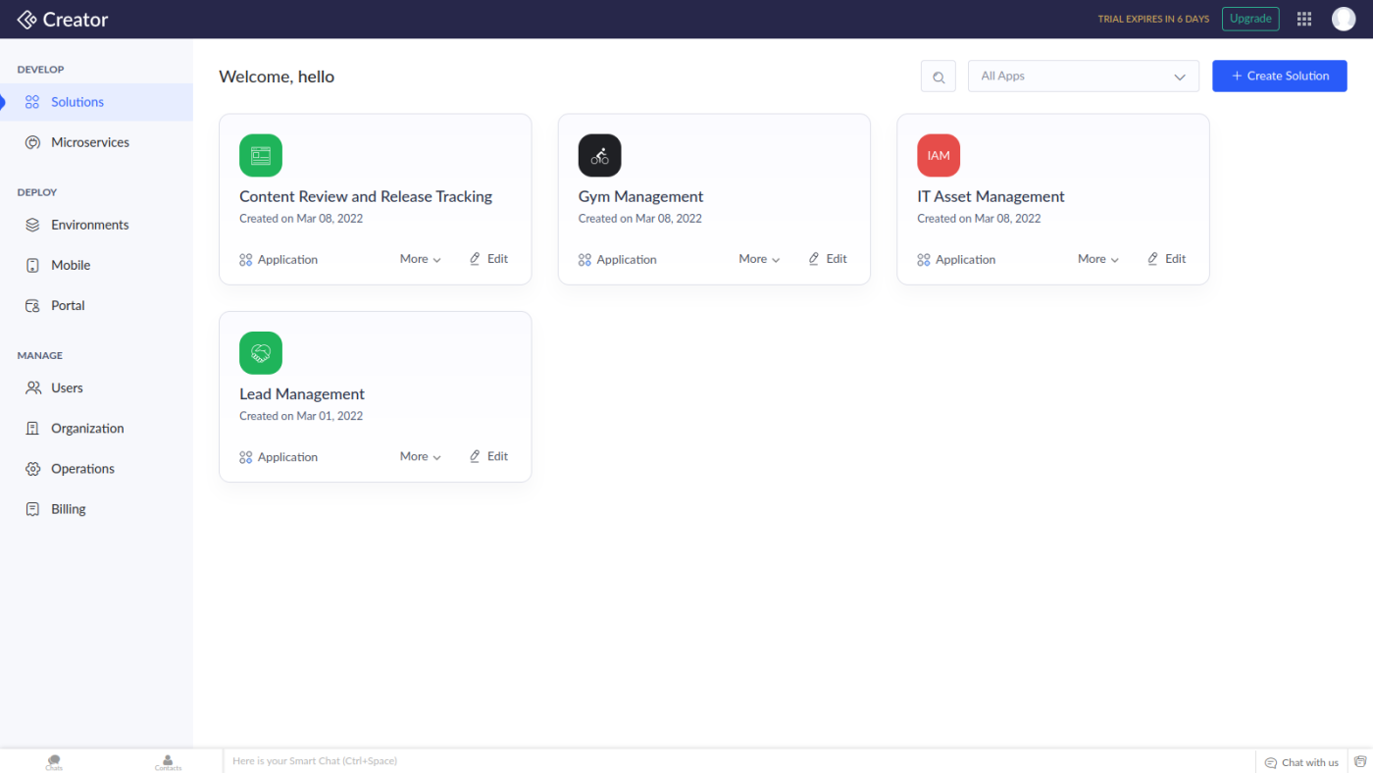Click the Gym Management bicycle icon
The width and height of the screenshot is (1373, 773).
[600, 155]
